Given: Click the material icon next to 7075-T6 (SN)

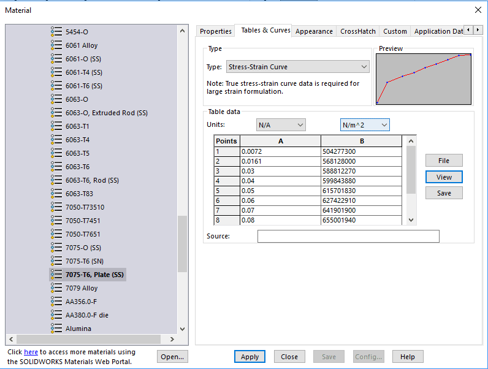Looking at the screenshot, I should tap(56, 261).
